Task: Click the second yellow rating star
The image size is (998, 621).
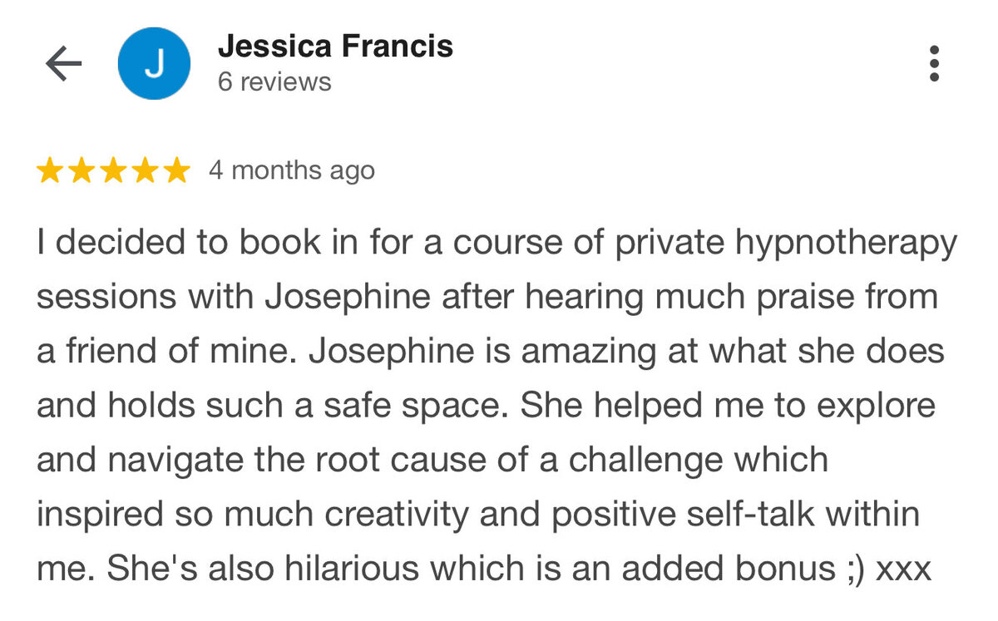Action: point(82,170)
